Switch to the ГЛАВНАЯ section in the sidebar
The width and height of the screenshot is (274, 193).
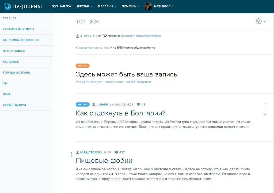pyautogui.click(x=10, y=18)
